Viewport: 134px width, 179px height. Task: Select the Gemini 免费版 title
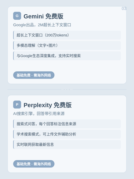pos(43,16)
